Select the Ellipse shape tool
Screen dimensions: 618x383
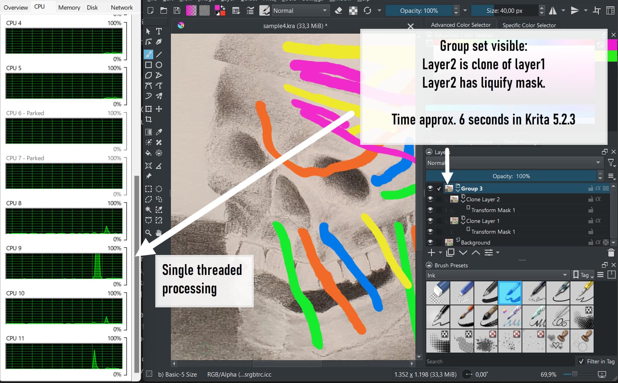point(159,65)
